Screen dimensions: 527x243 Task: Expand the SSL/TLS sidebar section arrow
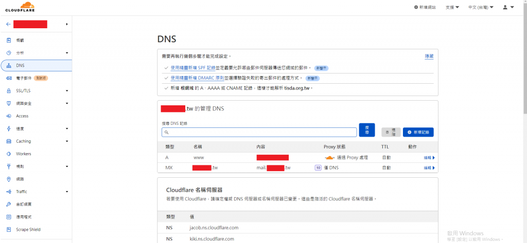(67, 90)
